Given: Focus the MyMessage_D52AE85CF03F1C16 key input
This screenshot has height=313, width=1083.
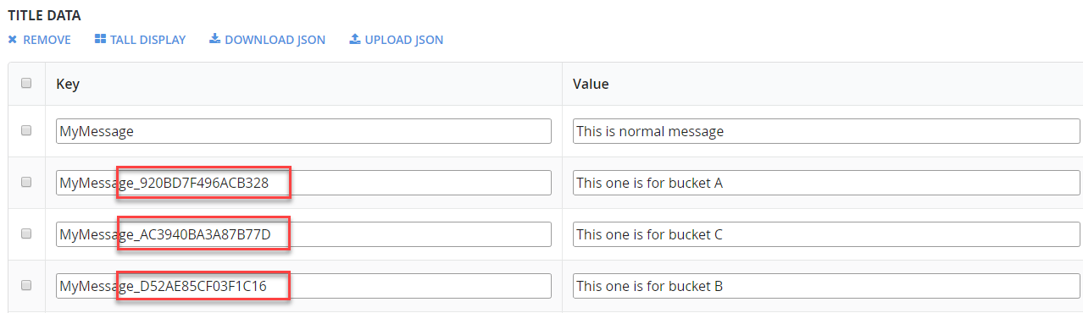Looking at the screenshot, I should [x=303, y=286].
